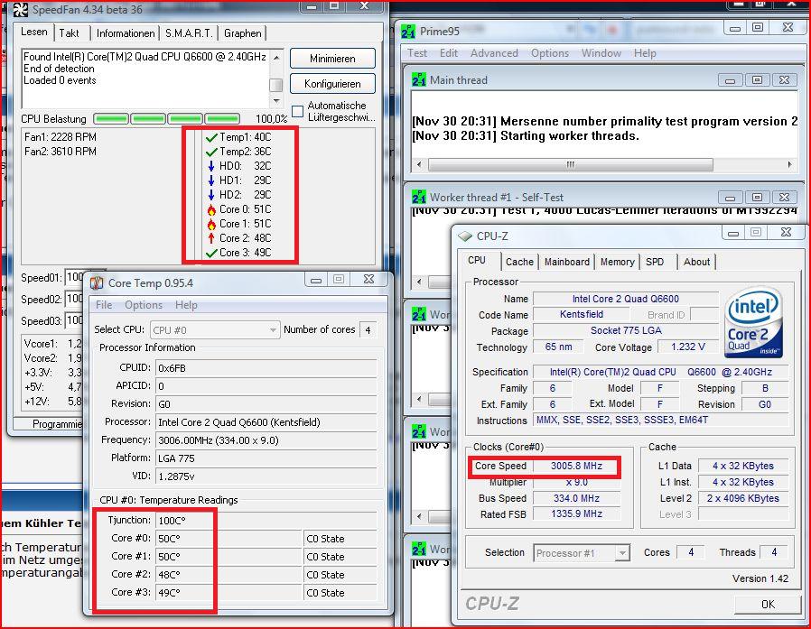Screen dimensions: 811x629
Task: Toggle Automatische Lüftergeschwindigkeit checkbox in SpeedFan
Action: (297, 111)
